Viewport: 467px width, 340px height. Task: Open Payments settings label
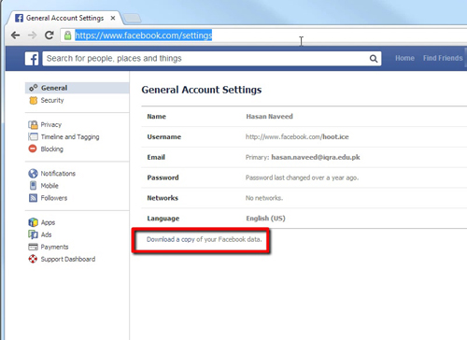pos(54,247)
